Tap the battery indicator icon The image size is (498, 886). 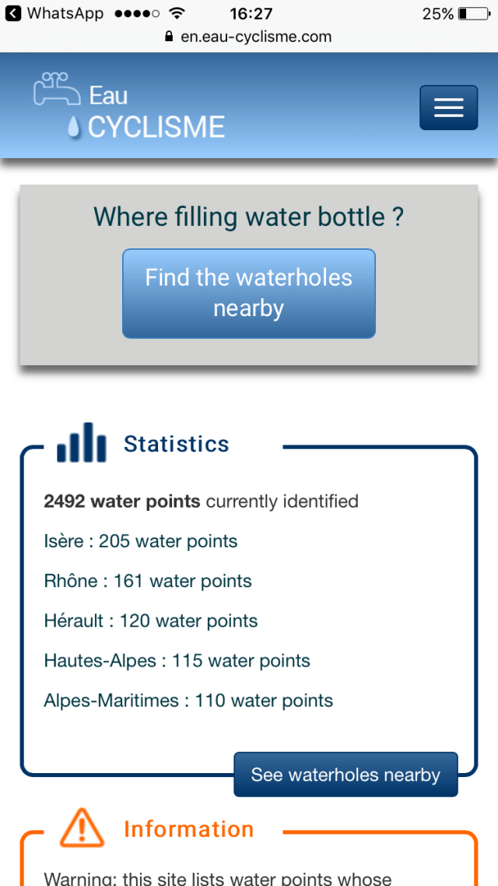[x=473, y=14]
